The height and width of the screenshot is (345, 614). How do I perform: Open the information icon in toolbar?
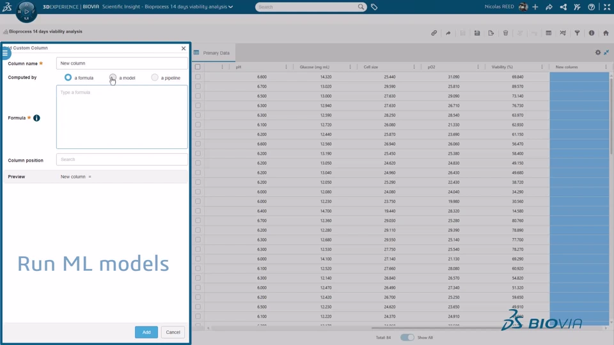click(x=591, y=33)
